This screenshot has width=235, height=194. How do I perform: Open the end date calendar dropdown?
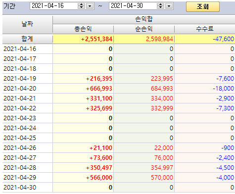[x=169, y=6]
